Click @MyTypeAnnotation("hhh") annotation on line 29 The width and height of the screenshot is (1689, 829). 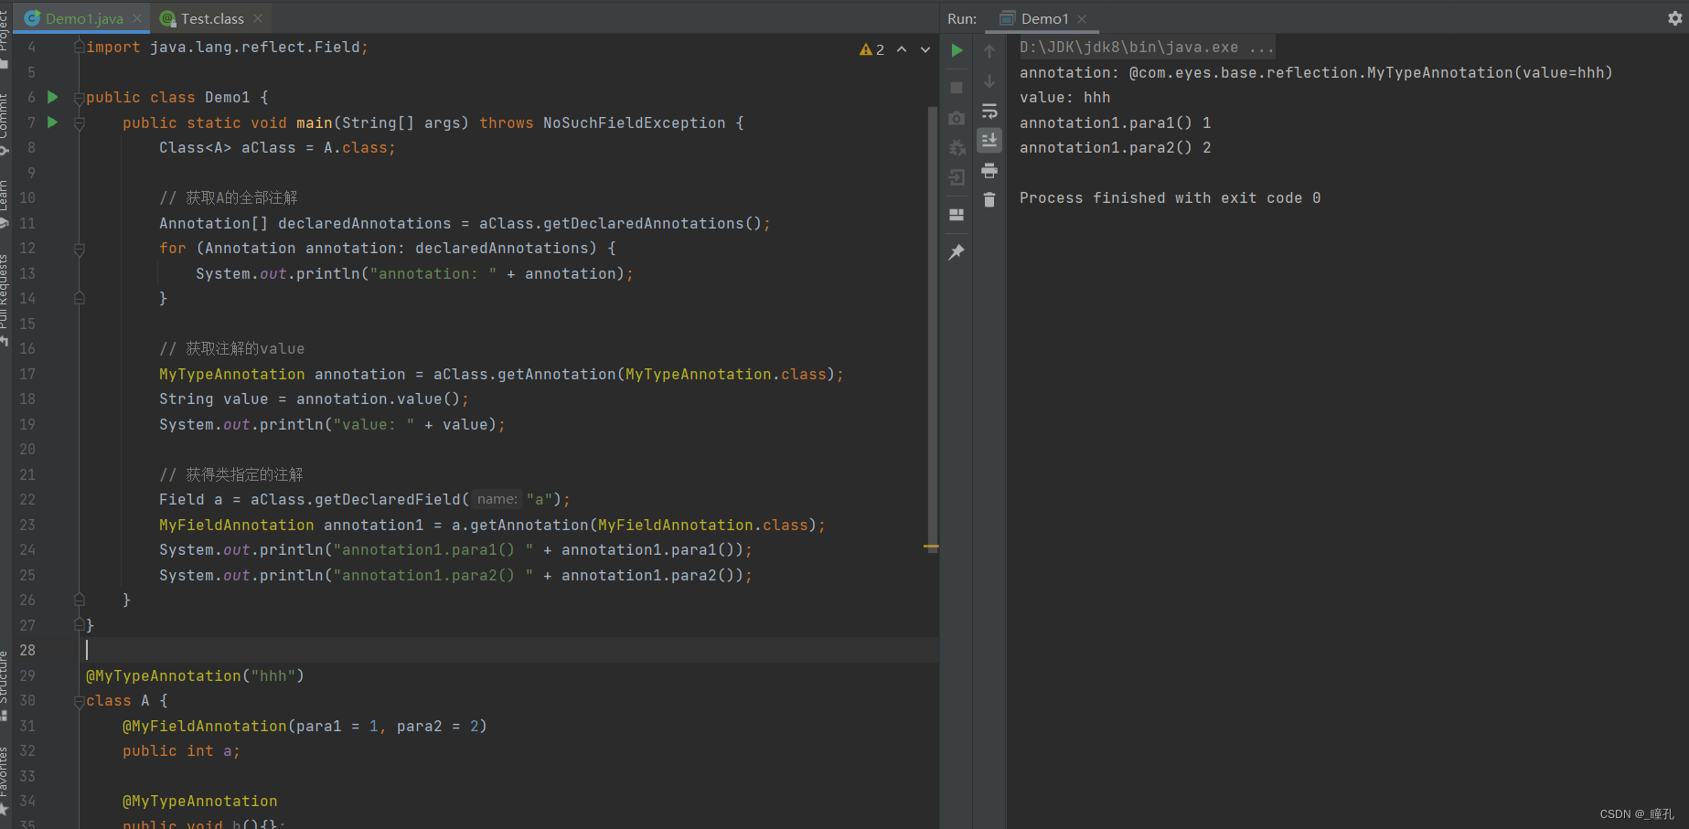pyautogui.click(x=195, y=675)
